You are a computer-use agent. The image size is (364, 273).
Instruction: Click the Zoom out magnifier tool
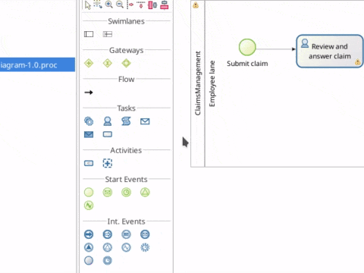tap(120, 5)
